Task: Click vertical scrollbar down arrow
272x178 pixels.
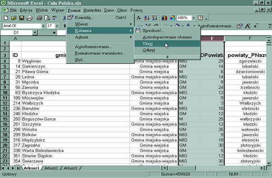Action: (x=269, y=163)
